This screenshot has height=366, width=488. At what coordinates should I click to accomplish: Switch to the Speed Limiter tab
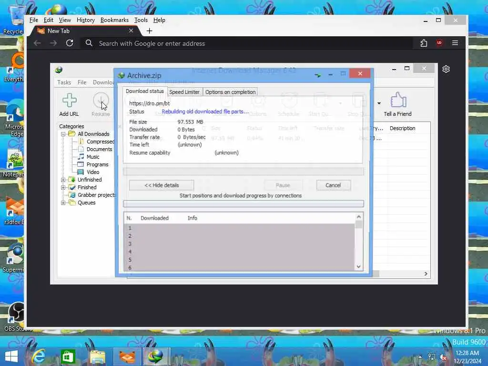(x=184, y=92)
